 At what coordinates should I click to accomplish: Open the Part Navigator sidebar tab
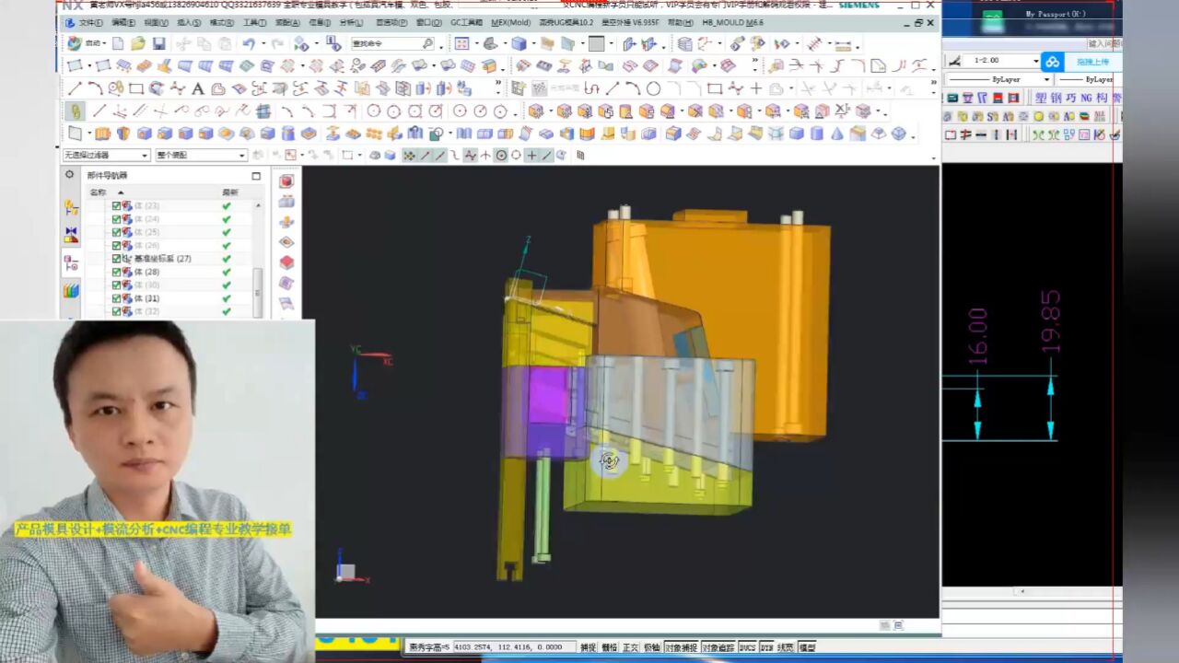tap(71, 263)
